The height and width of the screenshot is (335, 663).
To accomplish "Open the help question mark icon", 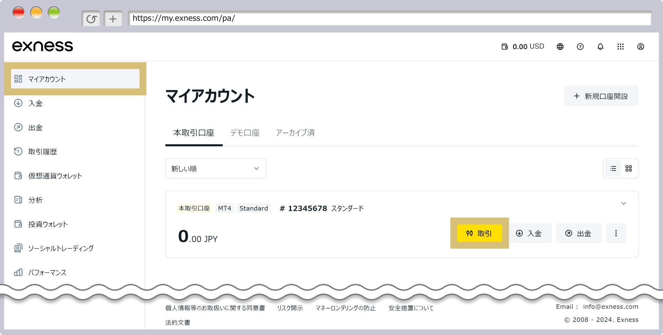I will (580, 47).
